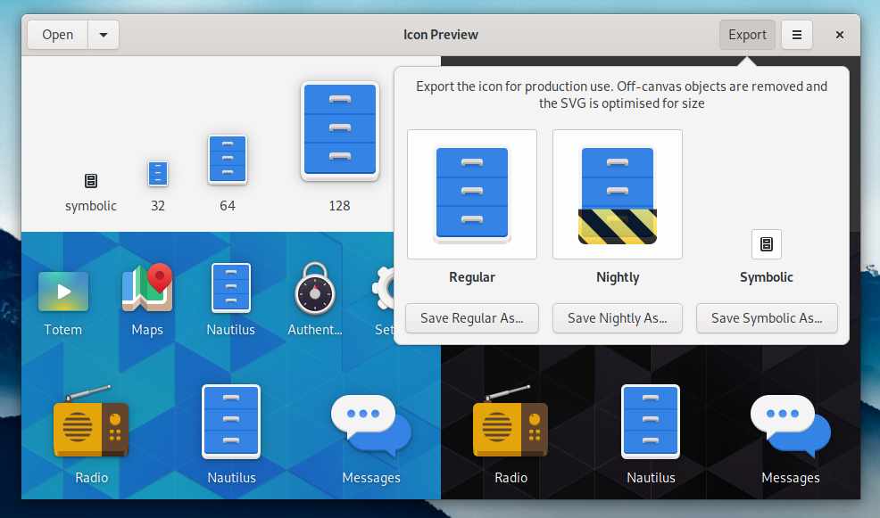This screenshot has width=880, height=518.
Task: Click the Totem label text
Action: click(x=62, y=330)
